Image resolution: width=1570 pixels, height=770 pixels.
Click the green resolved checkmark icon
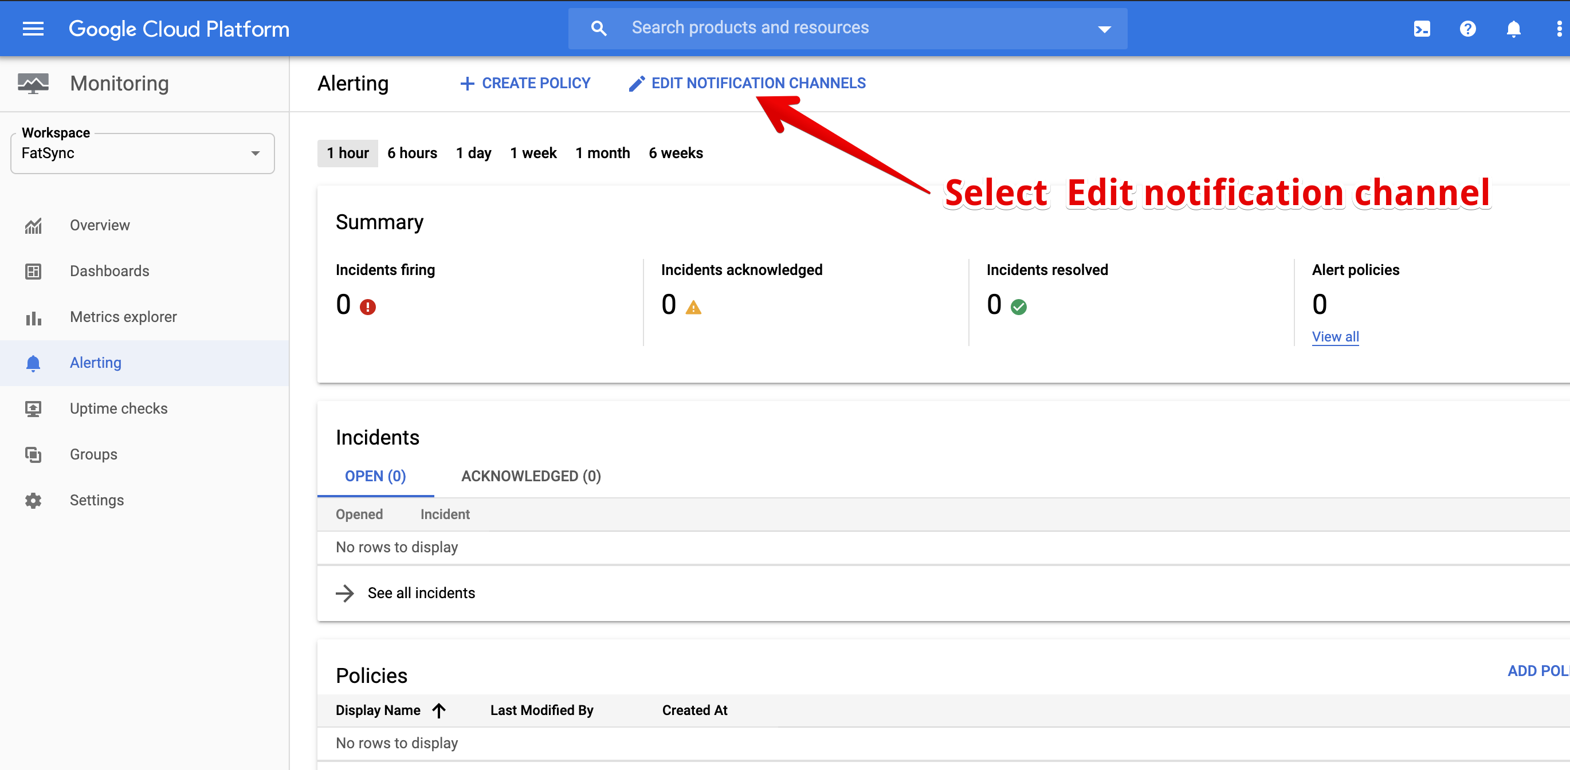coord(1018,307)
